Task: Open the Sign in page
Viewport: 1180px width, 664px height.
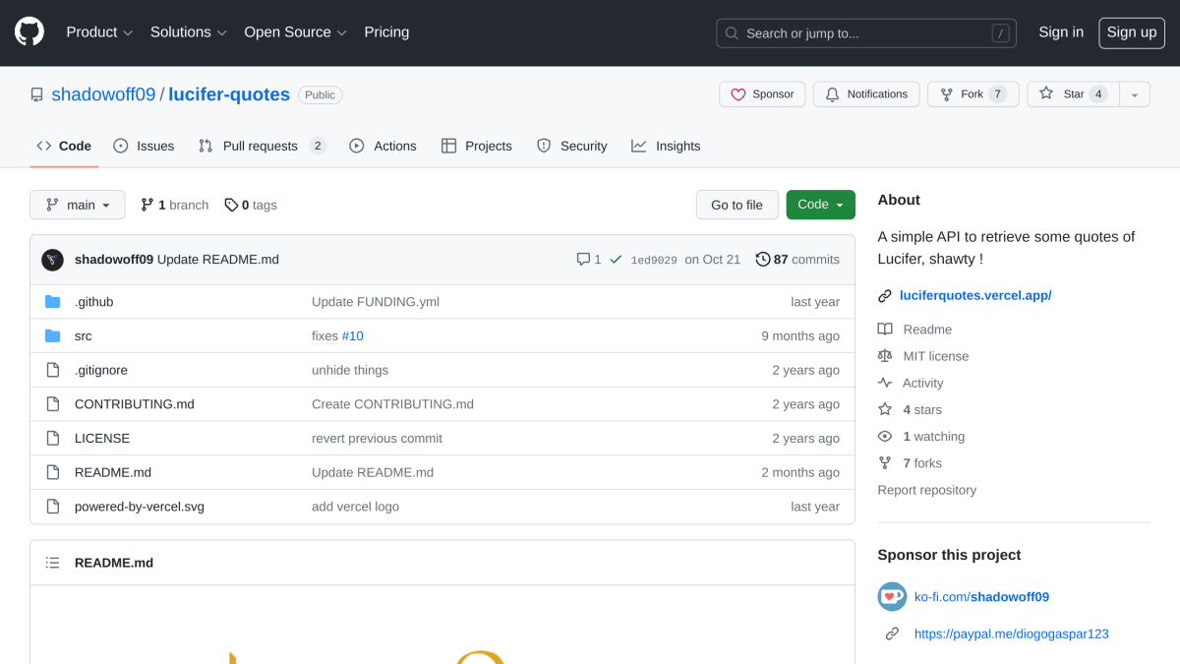Action: [x=1061, y=32]
